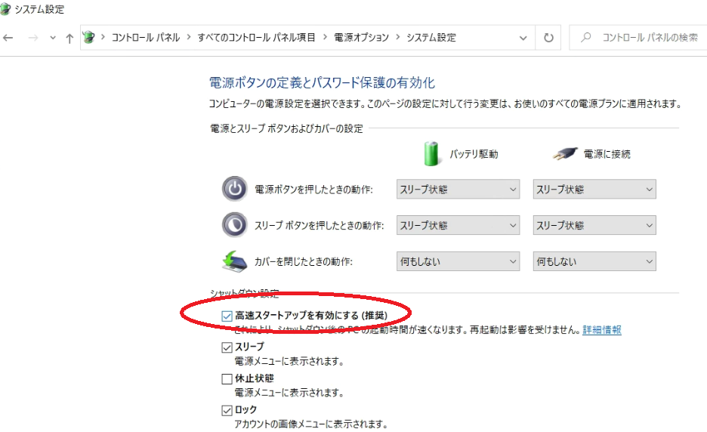Click the green battery icon
707x432 pixels.
point(431,153)
